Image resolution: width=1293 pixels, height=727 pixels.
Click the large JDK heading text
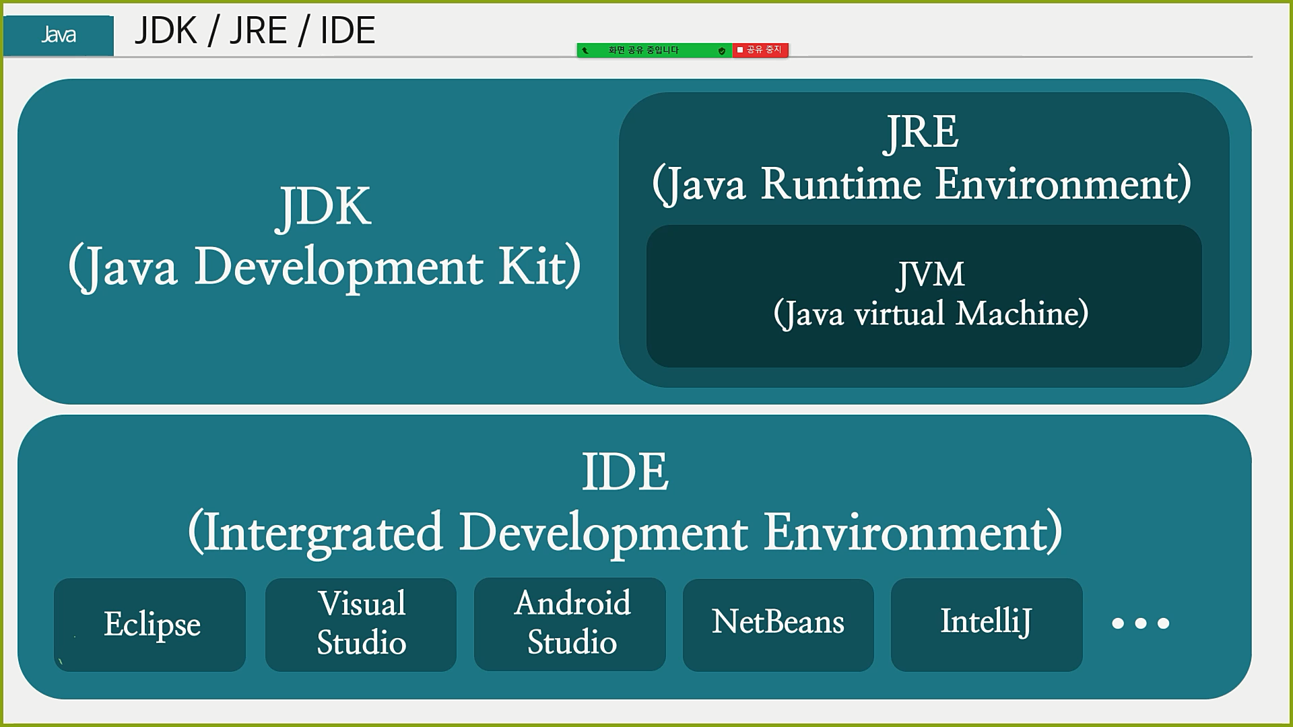point(324,207)
